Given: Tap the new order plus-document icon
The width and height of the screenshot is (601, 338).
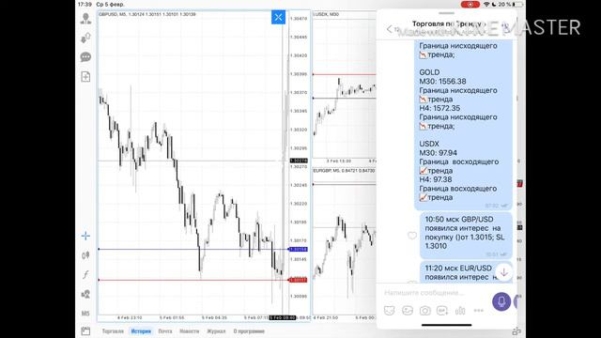Looking at the screenshot, I should (x=85, y=77).
